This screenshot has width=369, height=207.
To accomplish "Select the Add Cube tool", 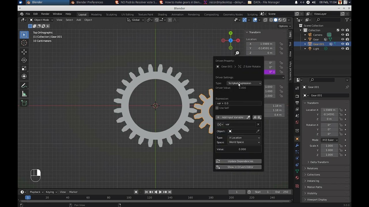I will click(24, 103).
